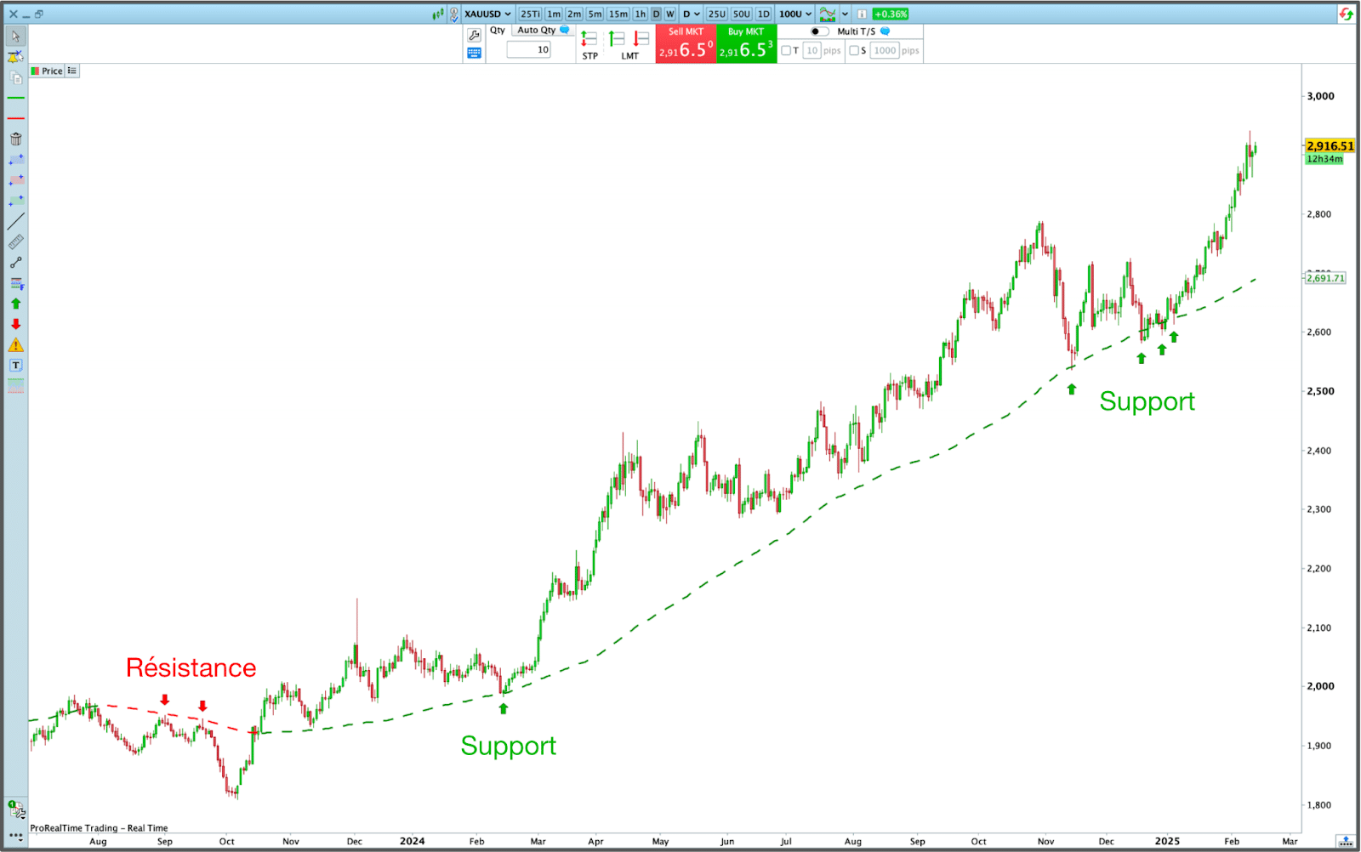Viewport: 1361px width, 852px height.
Task: Select the green up arrow tool
Action: (15, 304)
